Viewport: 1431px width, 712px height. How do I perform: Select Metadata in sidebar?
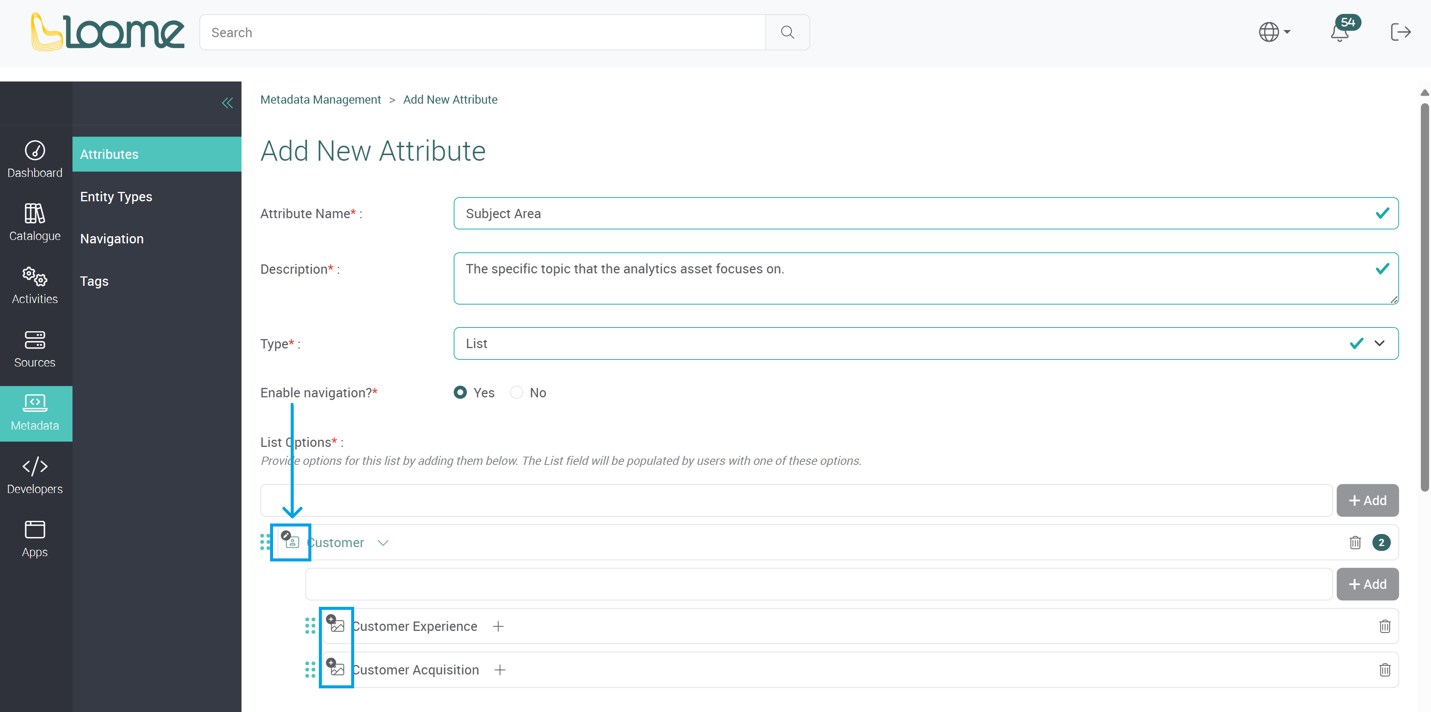36,414
